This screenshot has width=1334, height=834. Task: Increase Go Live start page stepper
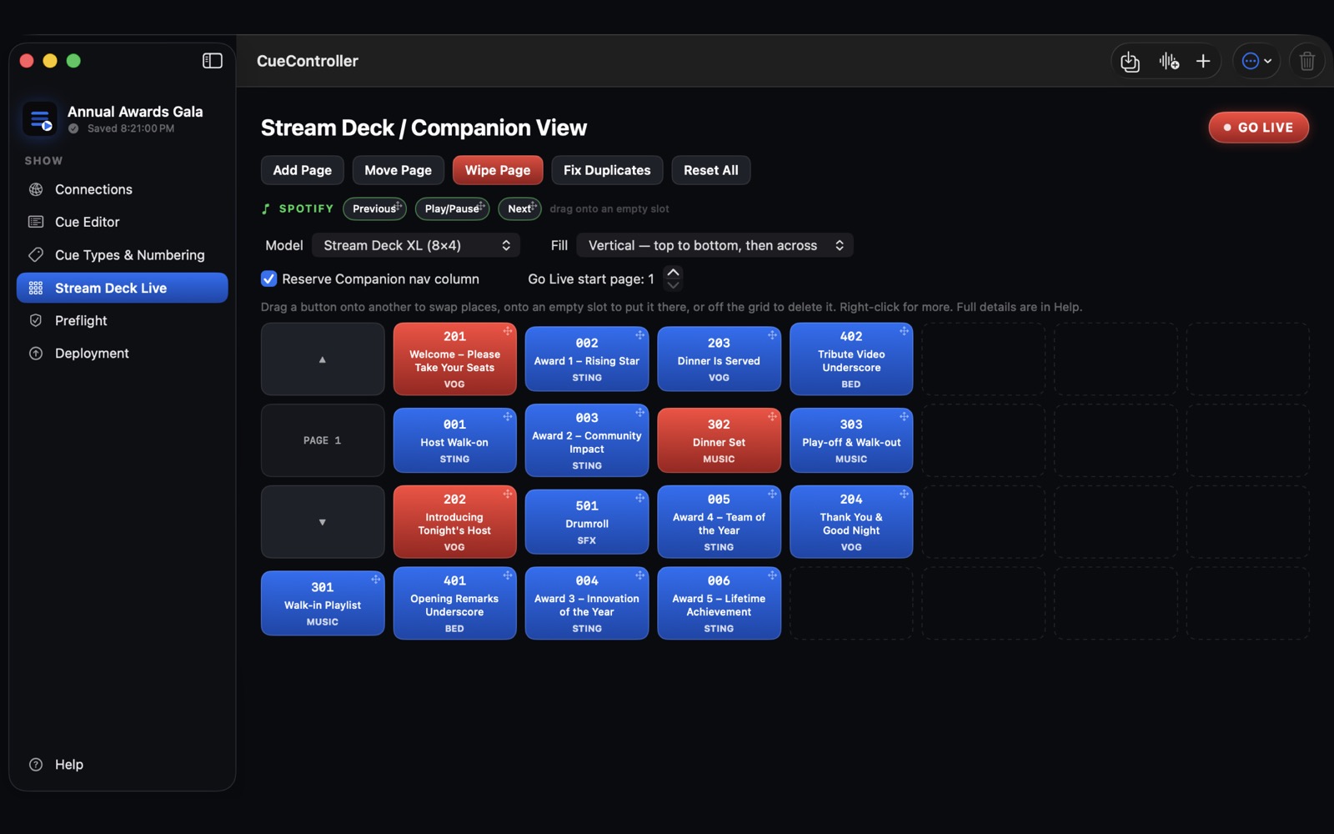(x=673, y=272)
